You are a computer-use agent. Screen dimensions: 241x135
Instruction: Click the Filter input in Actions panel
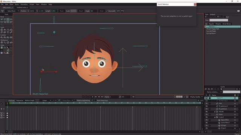[x=219, y=20]
